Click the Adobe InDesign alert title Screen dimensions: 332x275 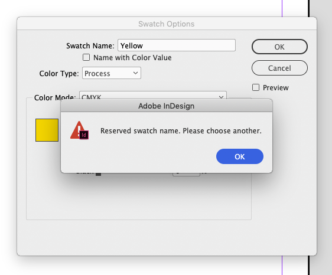(x=167, y=106)
